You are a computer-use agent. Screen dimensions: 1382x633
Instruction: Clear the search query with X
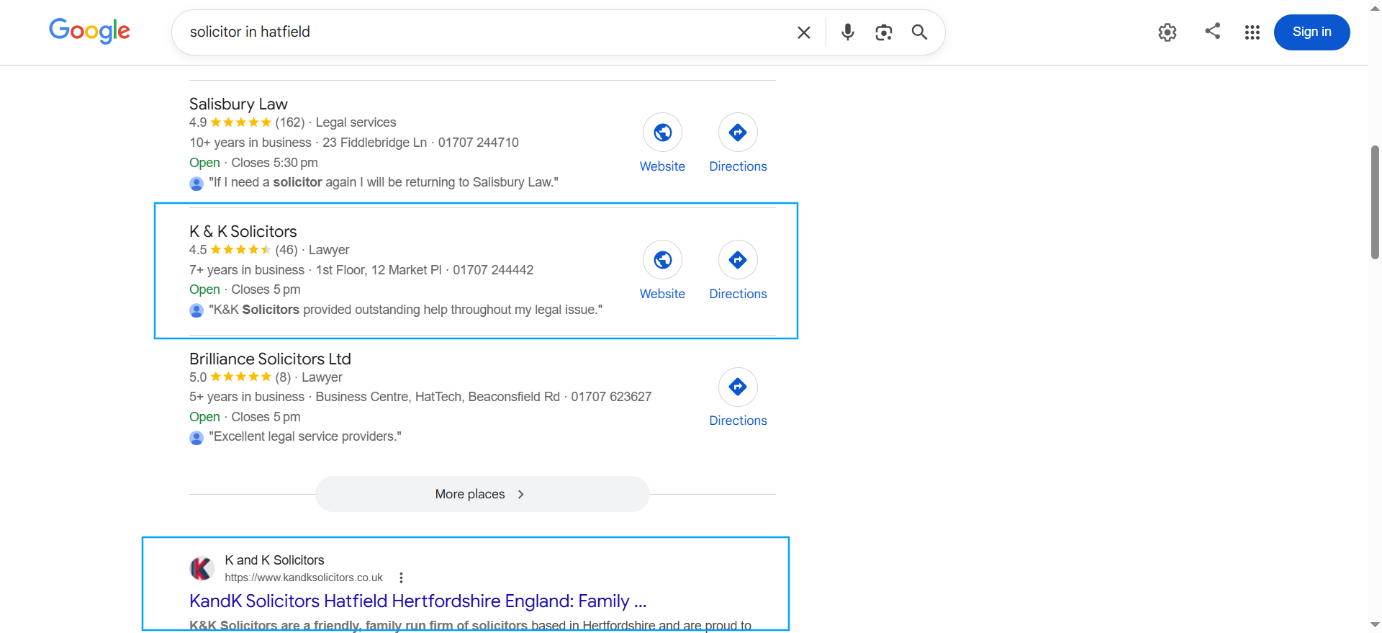(x=804, y=32)
